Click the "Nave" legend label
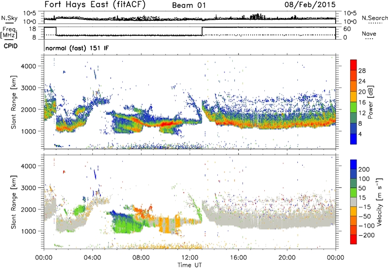The height and width of the screenshot is (268, 388). coord(369,33)
